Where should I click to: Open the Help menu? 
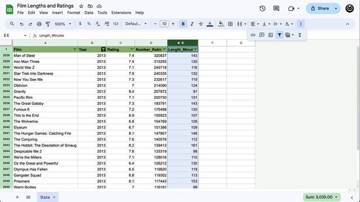pyautogui.click(x=139, y=12)
